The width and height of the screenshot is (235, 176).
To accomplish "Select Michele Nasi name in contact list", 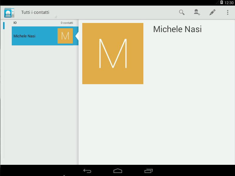I will click(24, 36).
